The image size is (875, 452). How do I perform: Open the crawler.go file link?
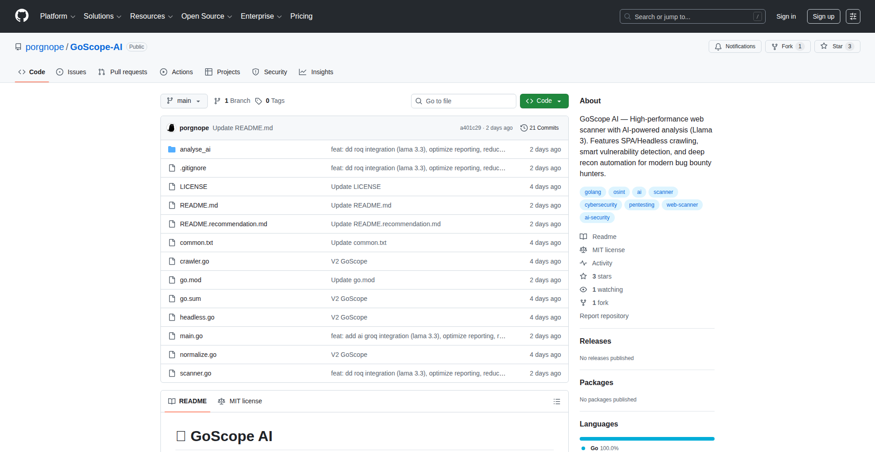pos(195,261)
